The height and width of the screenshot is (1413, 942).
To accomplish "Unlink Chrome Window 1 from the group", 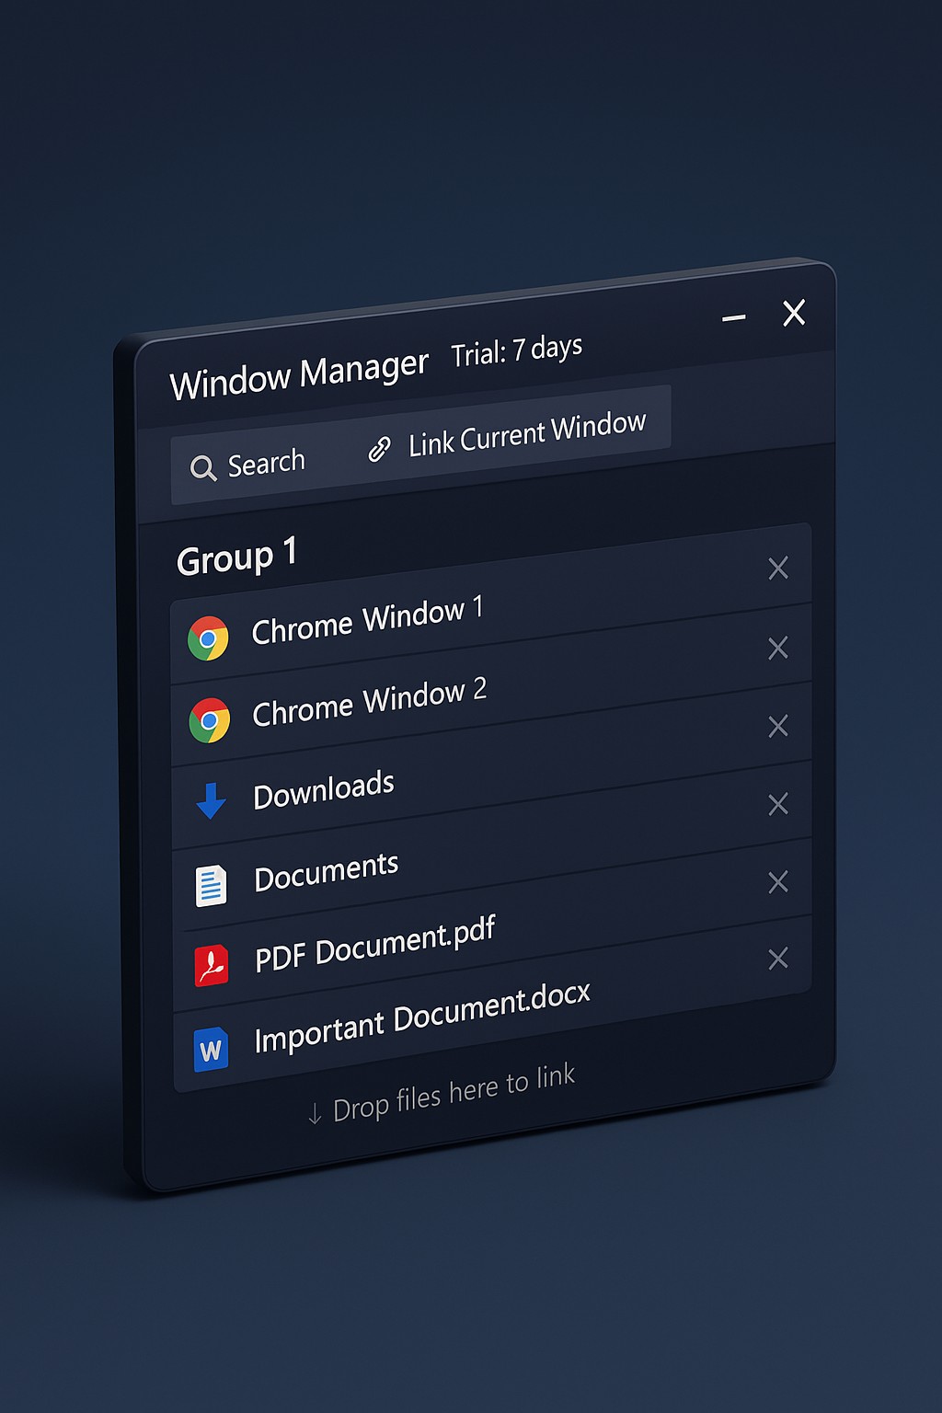I will point(778,649).
